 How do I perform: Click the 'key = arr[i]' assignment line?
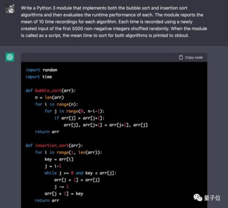click(x=59, y=159)
